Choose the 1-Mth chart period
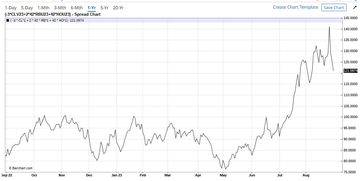Viewport: 360px width, 181px height. click(x=43, y=8)
